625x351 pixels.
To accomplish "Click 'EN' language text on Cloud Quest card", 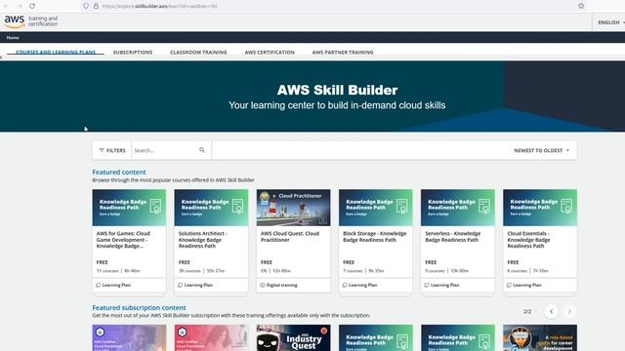I will (x=264, y=271).
